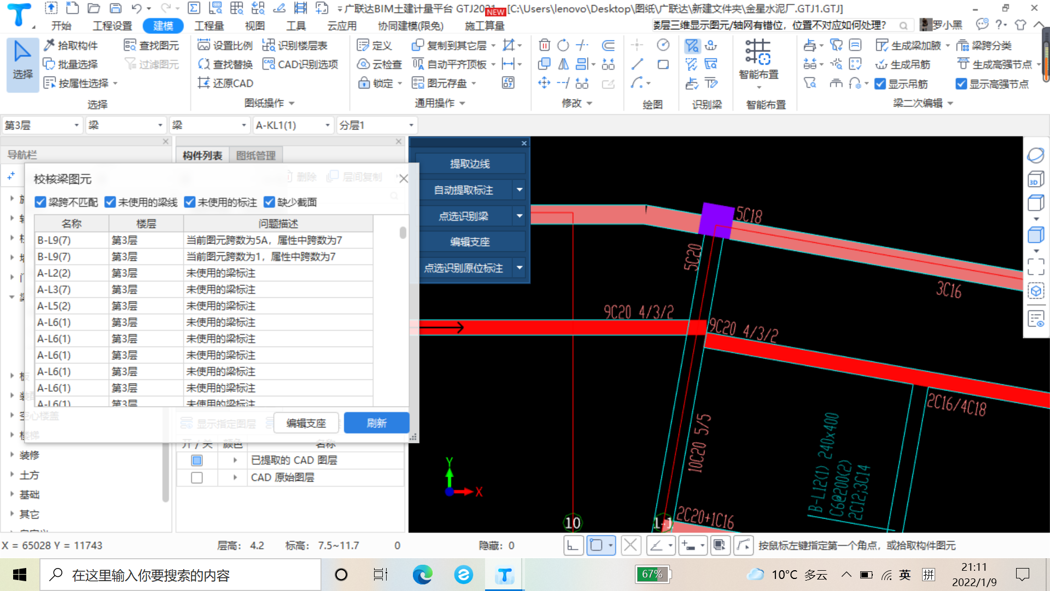Run 云检查 tool
The width and height of the screenshot is (1050, 591).
point(380,64)
